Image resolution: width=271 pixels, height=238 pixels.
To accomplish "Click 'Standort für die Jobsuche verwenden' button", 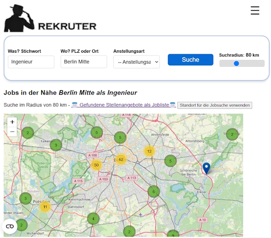I will tap(215, 105).
